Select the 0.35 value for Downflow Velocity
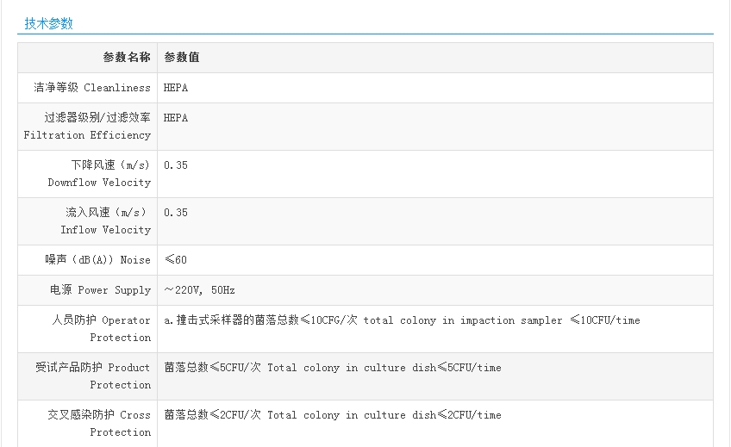 click(x=176, y=165)
